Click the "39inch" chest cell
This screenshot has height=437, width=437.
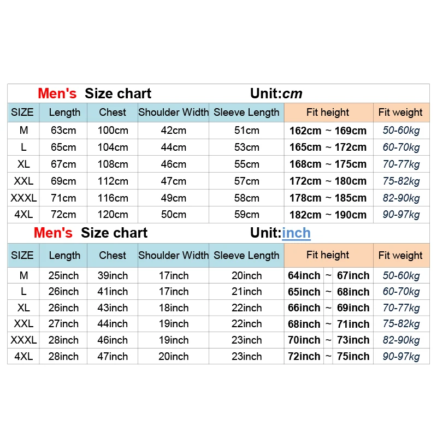coord(113,275)
